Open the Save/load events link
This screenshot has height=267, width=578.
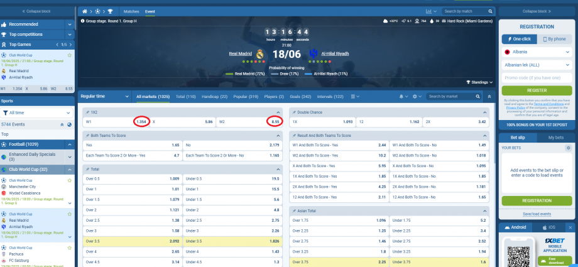(537, 214)
